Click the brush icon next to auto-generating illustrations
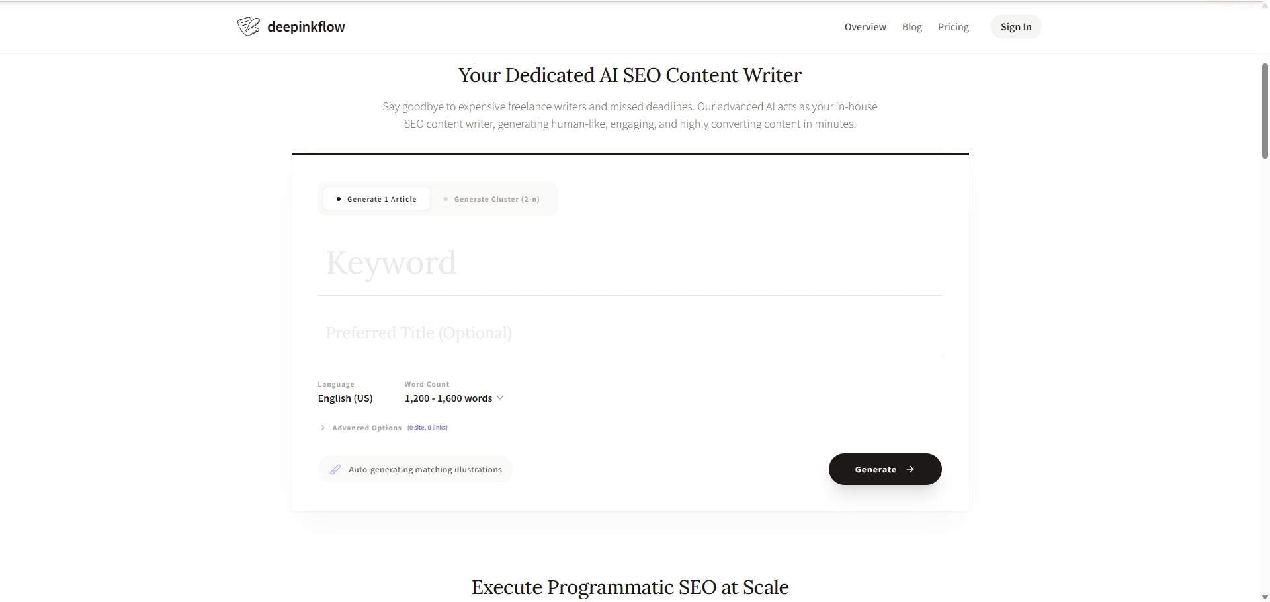The width and height of the screenshot is (1270, 602). pos(336,469)
